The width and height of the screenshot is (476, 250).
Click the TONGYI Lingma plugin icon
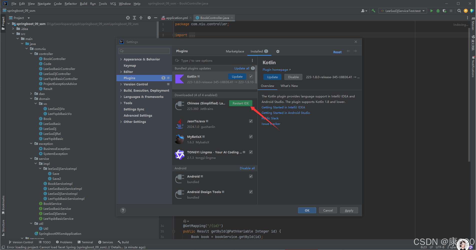(x=179, y=155)
